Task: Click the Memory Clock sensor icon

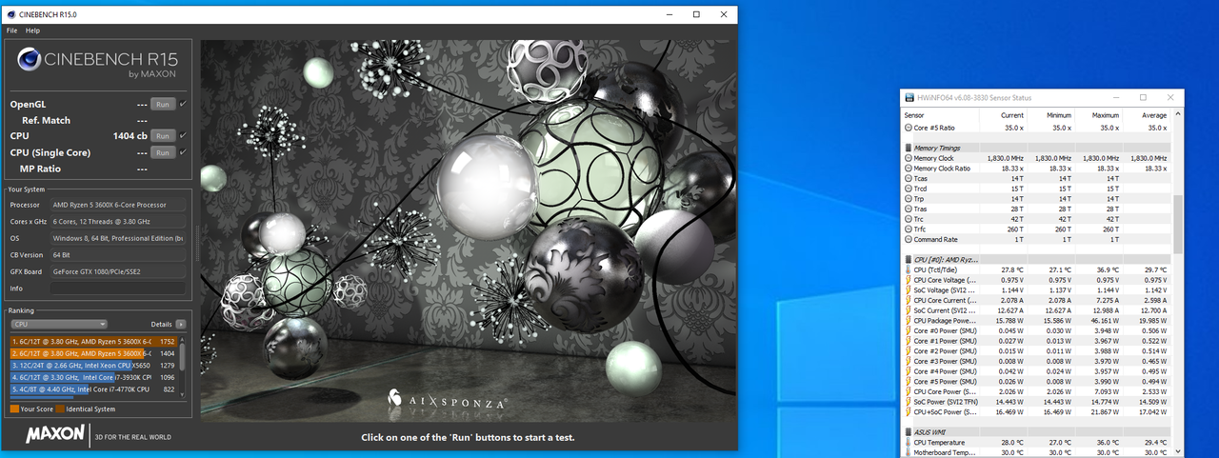Action: point(908,158)
